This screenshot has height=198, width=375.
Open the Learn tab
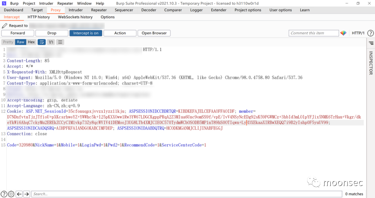point(304,10)
